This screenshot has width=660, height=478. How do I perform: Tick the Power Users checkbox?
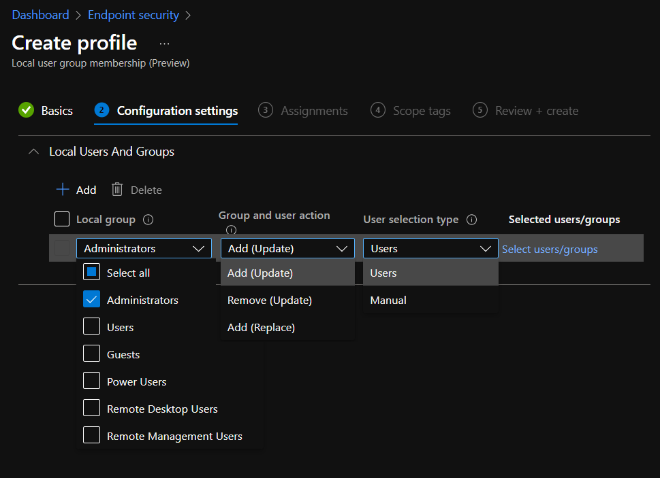click(92, 381)
